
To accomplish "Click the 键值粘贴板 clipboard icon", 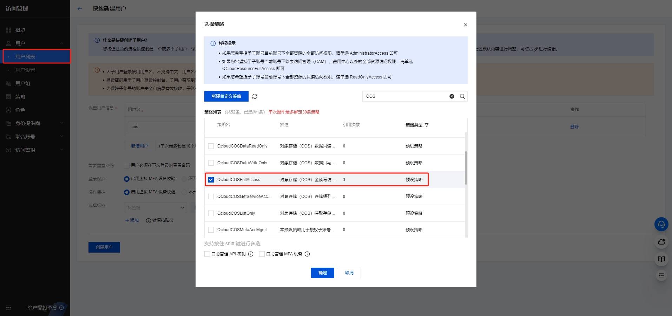I will (x=149, y=221).
